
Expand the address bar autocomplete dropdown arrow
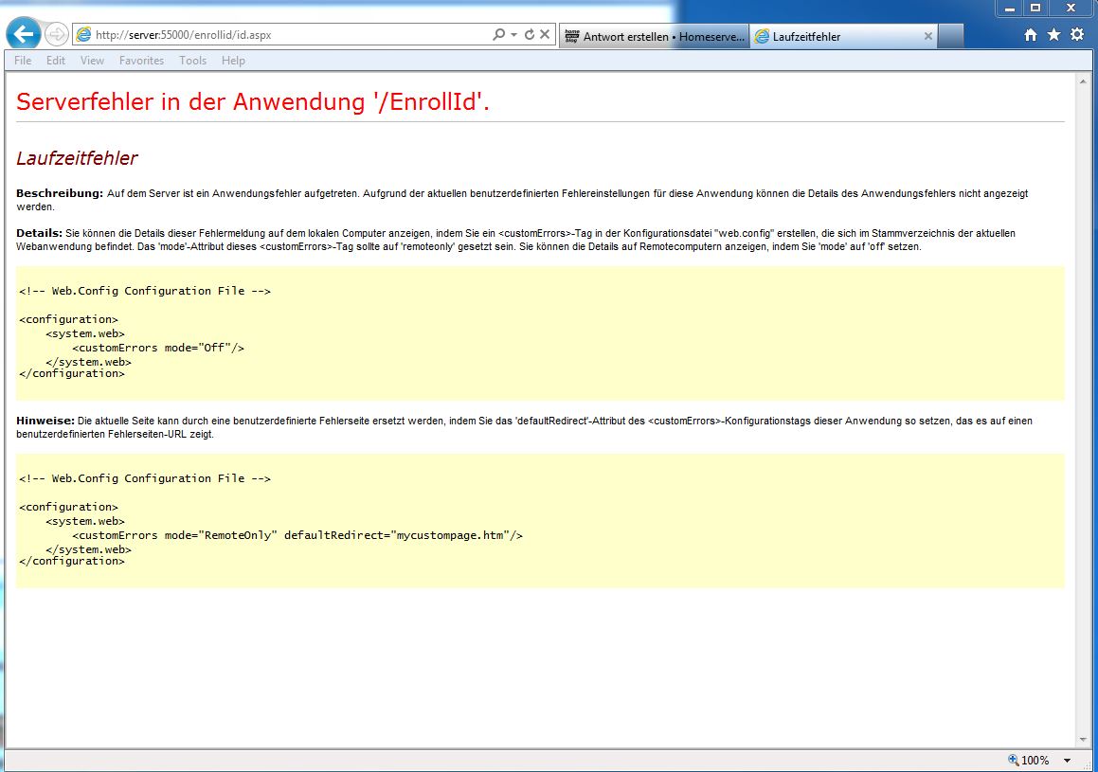[513, 35]
